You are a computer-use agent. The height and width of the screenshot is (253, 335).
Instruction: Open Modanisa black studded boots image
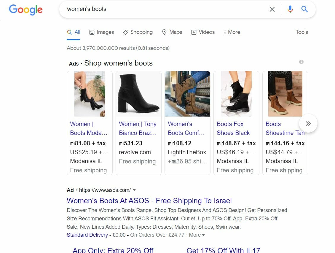point(90,94)
